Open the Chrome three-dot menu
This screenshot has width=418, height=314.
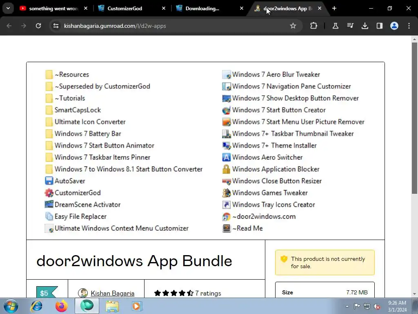409,26
